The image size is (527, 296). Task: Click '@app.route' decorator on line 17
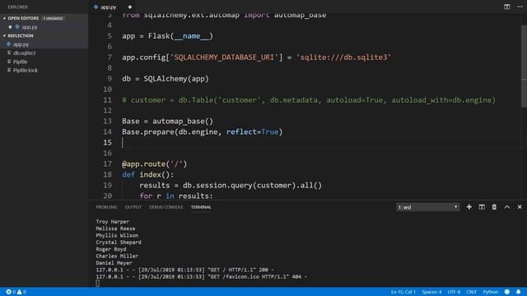[x=143, y=164]
